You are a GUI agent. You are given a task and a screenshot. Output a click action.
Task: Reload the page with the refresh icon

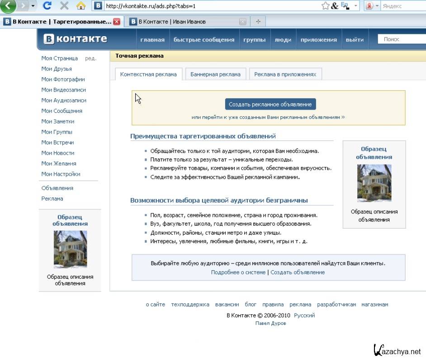pos(47,6)
